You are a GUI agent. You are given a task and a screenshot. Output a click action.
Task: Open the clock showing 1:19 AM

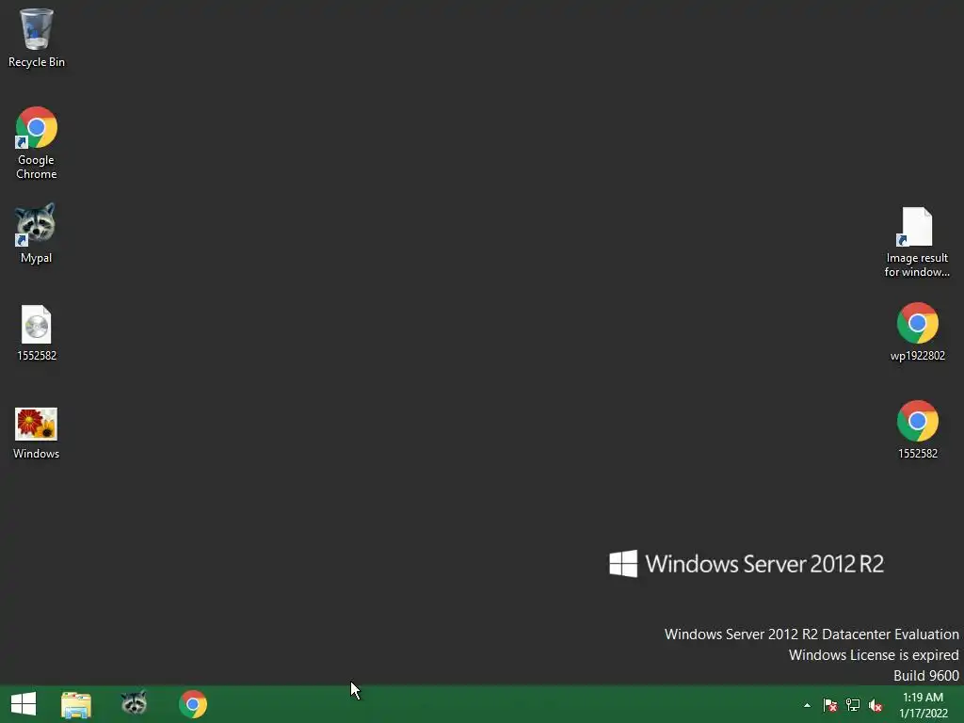(x=923, y=705)
